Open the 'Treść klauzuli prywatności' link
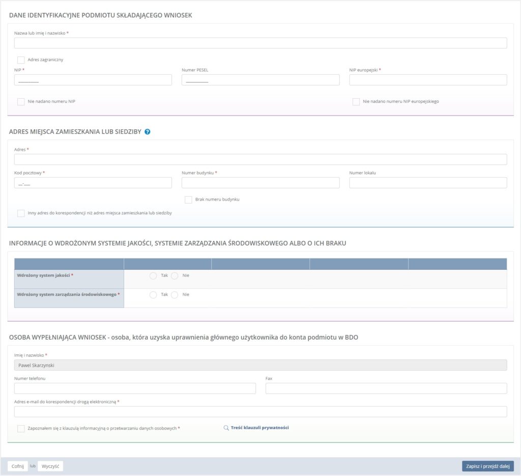The image size is (521, 476). [x=259, y=428]
